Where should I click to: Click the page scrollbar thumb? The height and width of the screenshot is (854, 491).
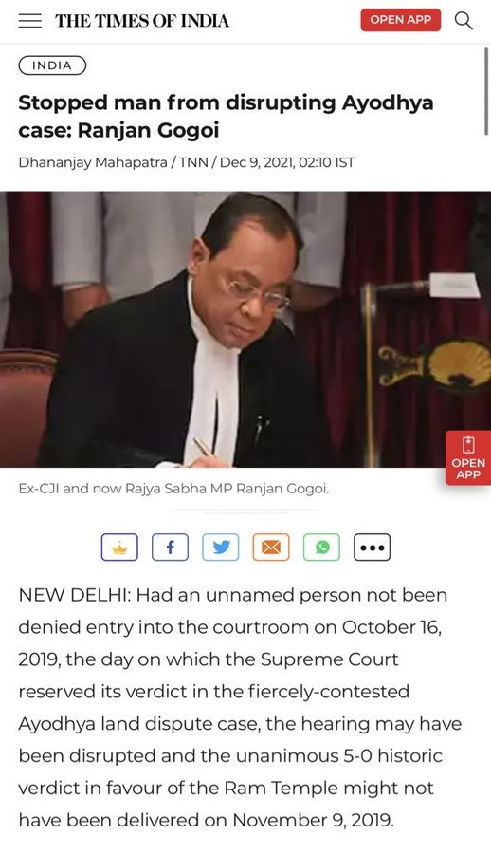pyautogui.click(x=486, y=91)
